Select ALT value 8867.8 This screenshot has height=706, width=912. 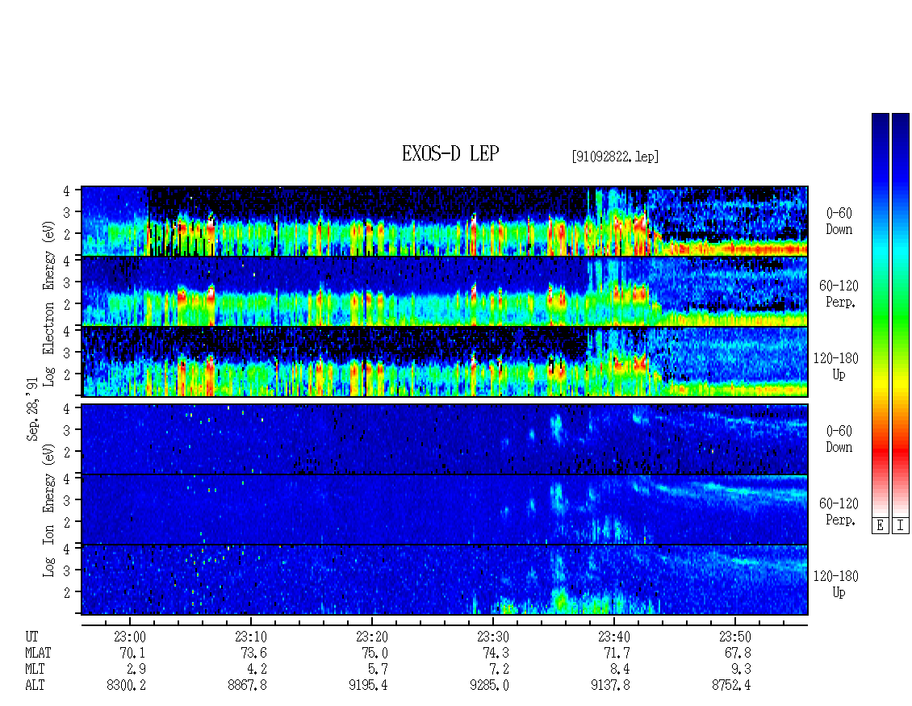(247, 686)
